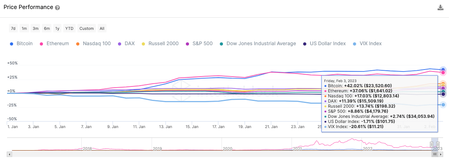
Task: Click the navigator scroll left arrow
Action: [10, 154]
